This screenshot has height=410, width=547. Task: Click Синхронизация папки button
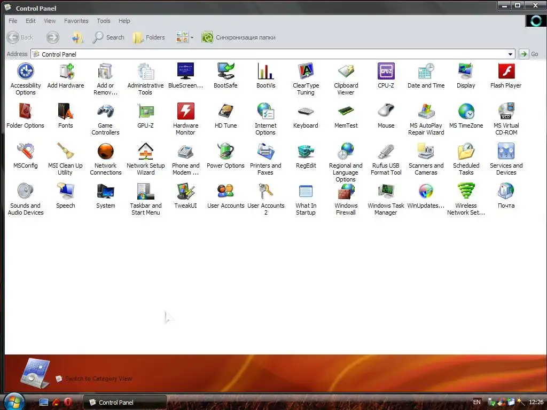(239, 37)
